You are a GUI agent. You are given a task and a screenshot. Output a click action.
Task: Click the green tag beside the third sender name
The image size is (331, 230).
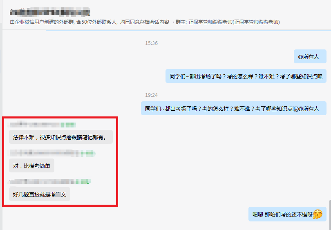[x=83, y=181]
